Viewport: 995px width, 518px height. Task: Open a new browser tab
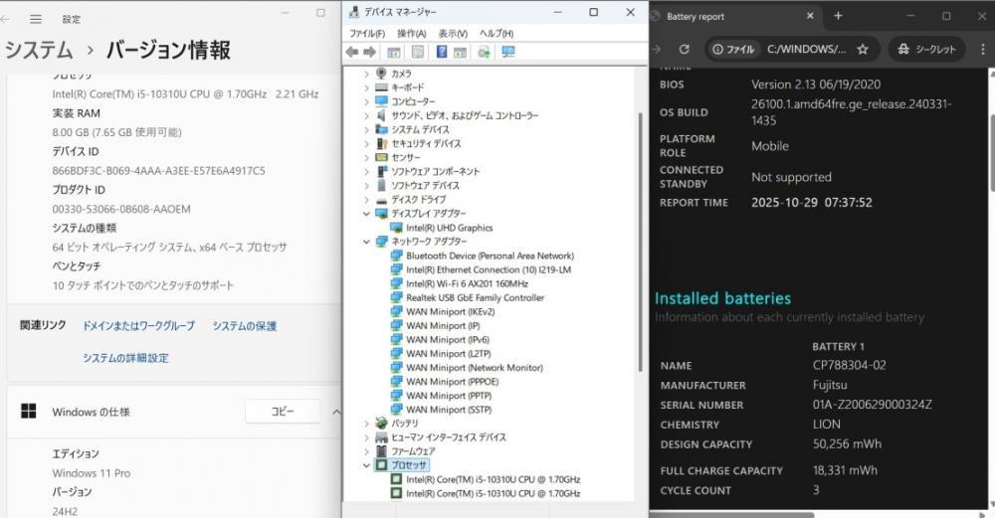point(838,16)
